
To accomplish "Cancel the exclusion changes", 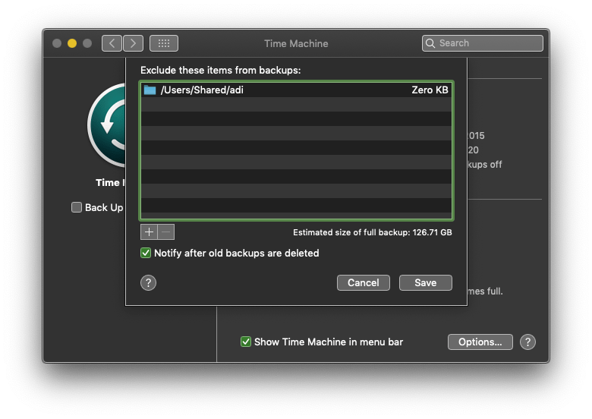I will [364, 282].
